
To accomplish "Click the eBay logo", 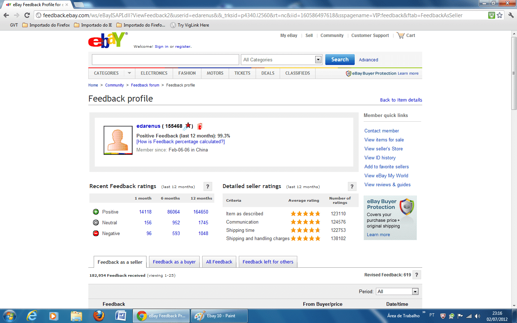I will [107, 40].
